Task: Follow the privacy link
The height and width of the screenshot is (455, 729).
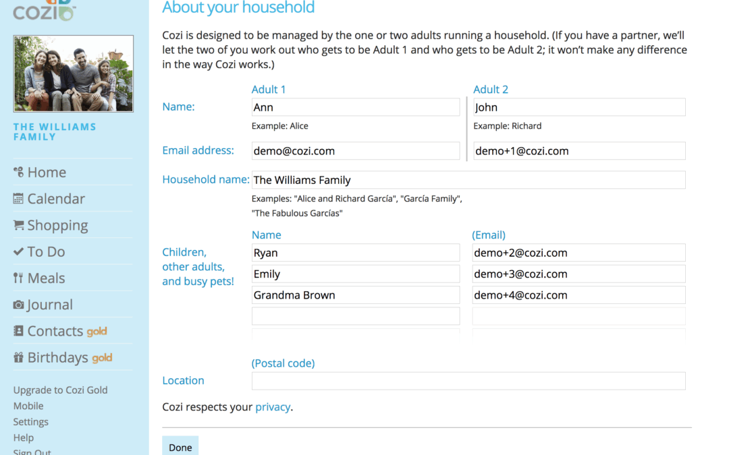Action: pyautogui.click(x=273, y=407)
